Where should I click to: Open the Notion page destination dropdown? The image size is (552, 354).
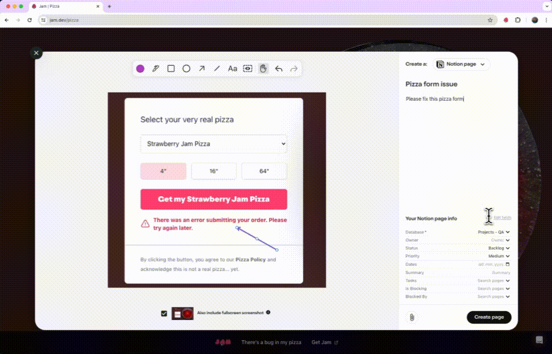tap(461, 64)
